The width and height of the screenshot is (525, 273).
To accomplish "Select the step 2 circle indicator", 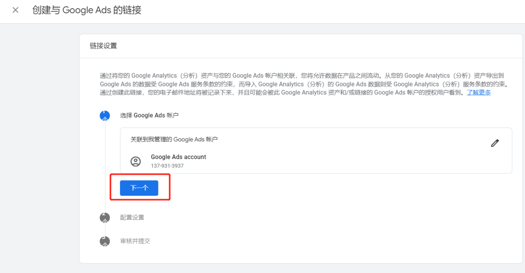I will [x=105, y=218].
